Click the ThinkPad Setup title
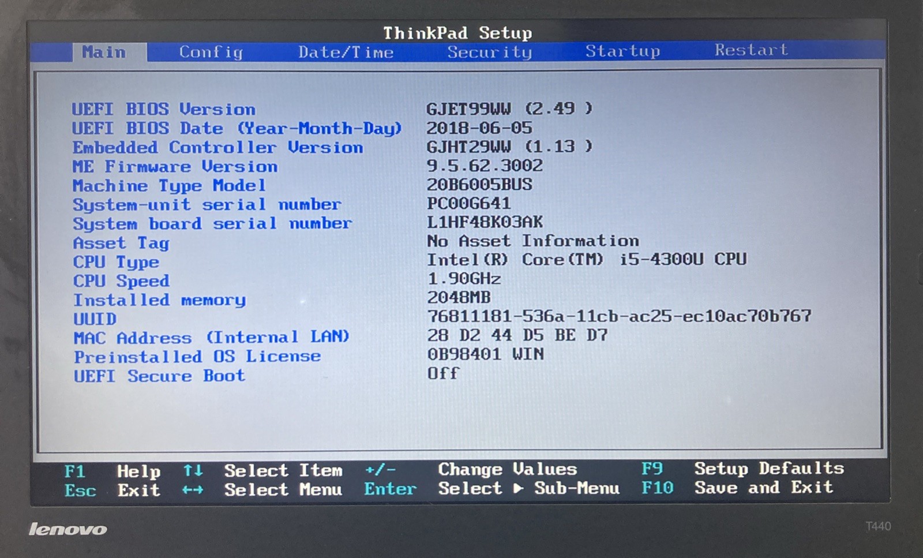Screen dimensions: 923x558 [457, 33]
